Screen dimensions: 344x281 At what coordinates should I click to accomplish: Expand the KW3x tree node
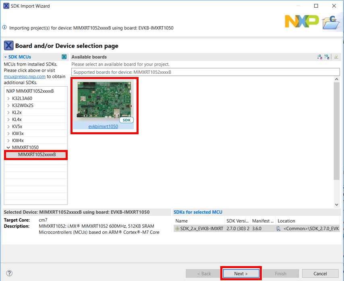point(8,133)
